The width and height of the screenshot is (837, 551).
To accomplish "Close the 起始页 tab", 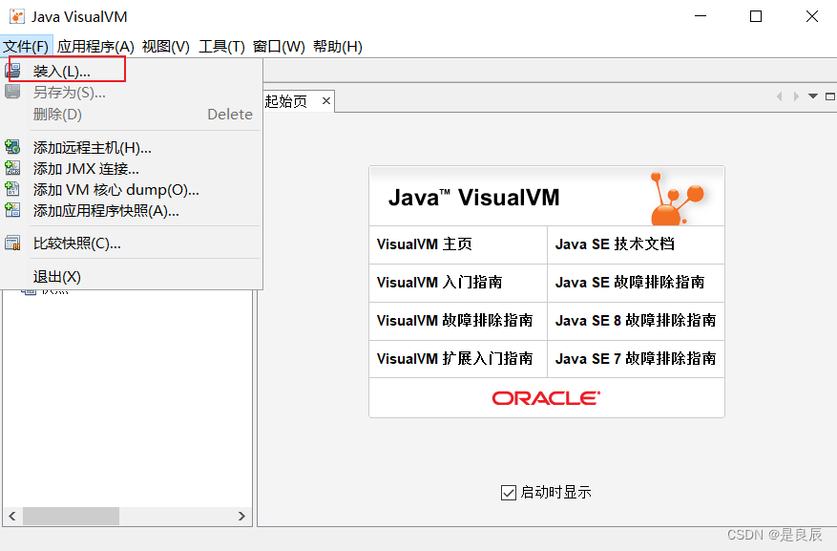I will point(326,100).
